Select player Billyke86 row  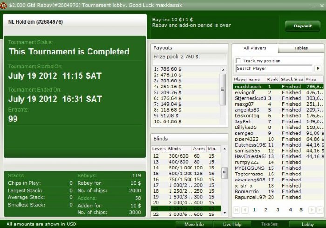pyautogui.click(x=278, y=127)
